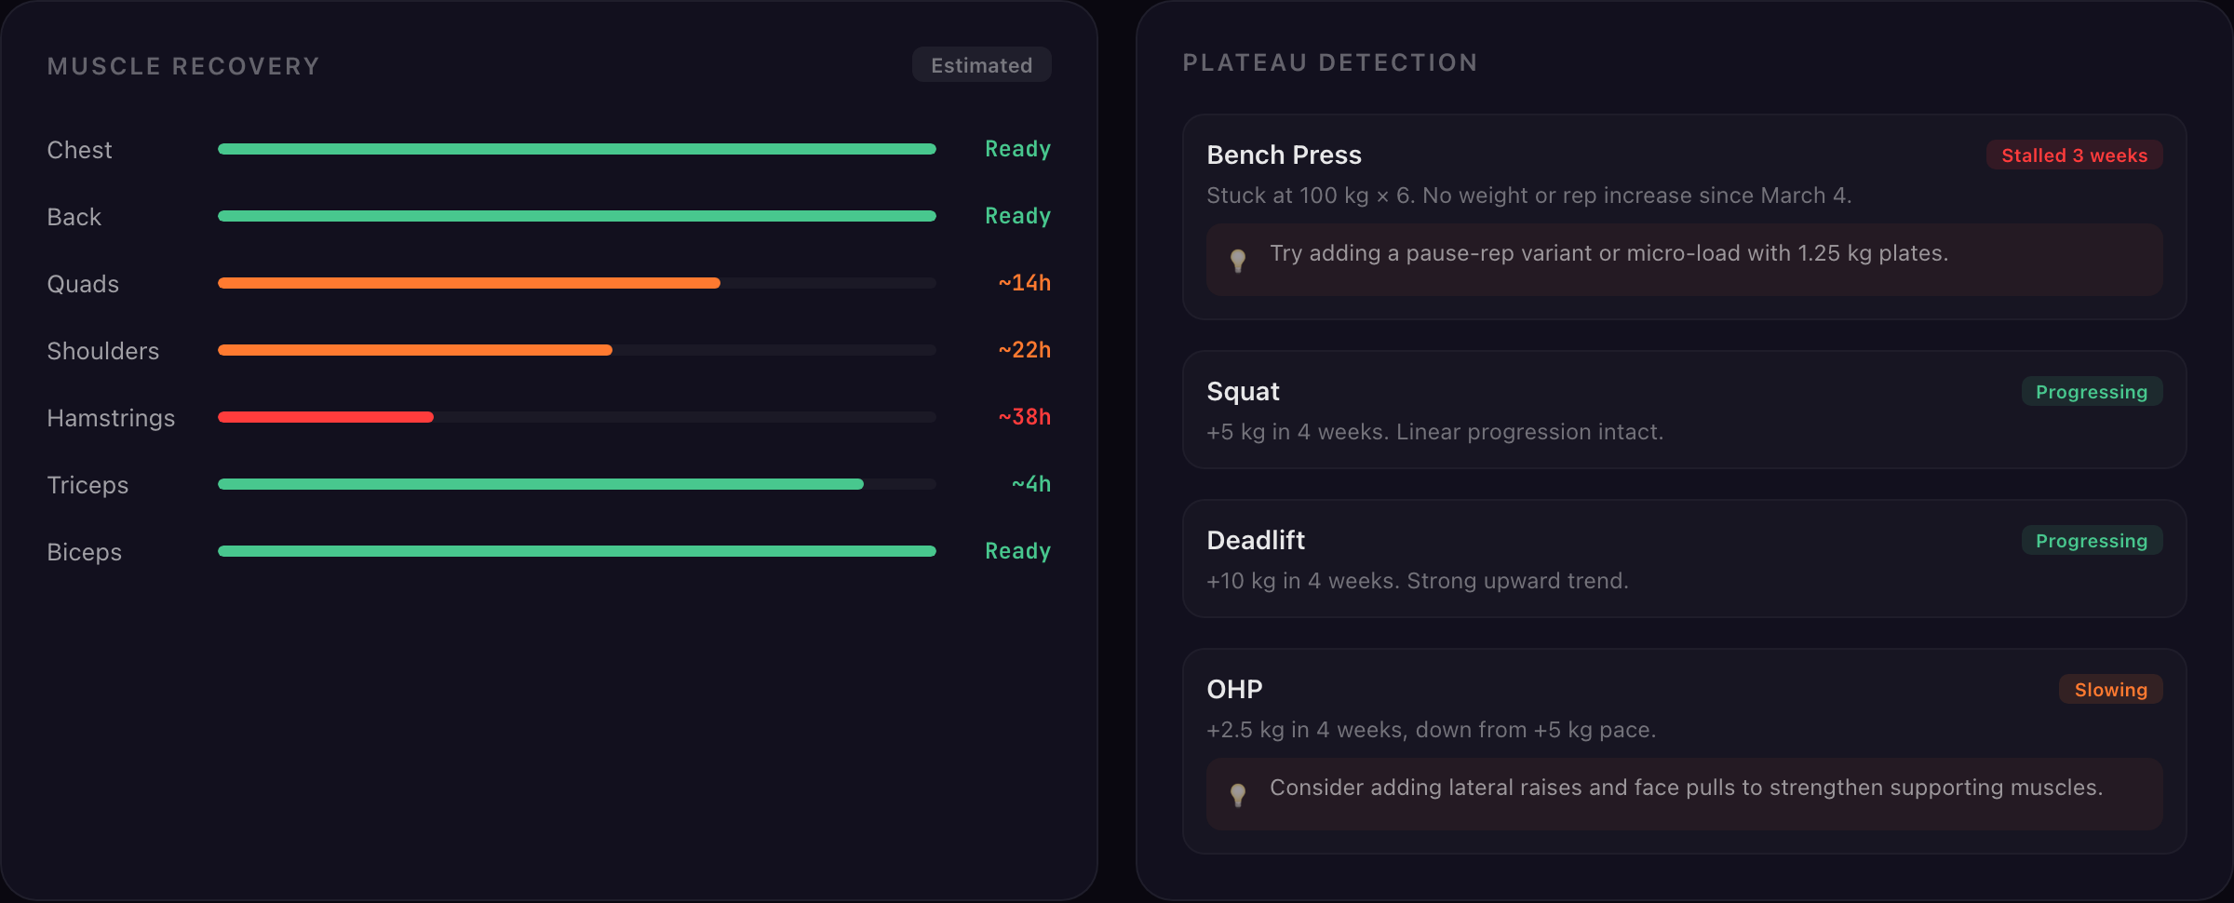Click the Shoulders recovery bar

click(x=576, y=350)
